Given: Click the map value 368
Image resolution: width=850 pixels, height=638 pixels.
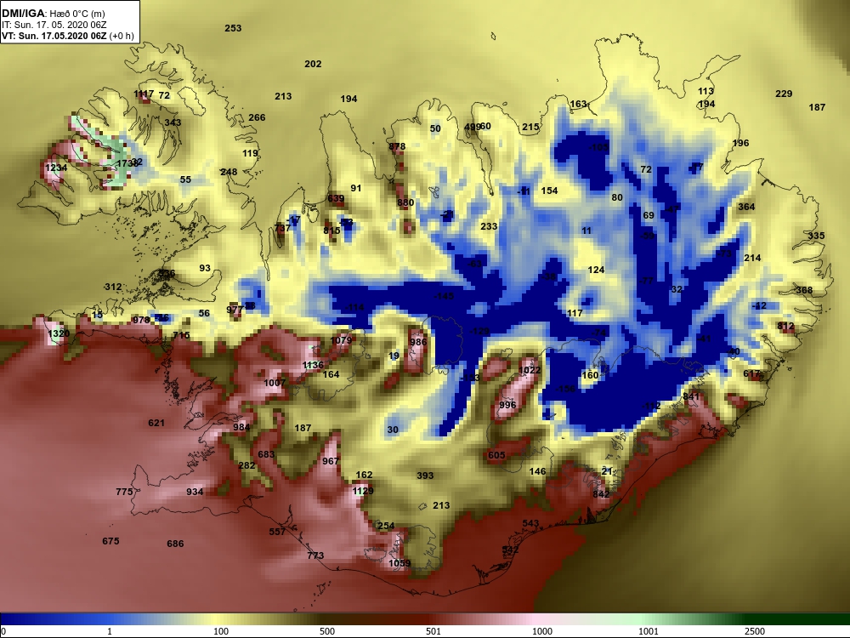Looking at the screenshot, I should pos(804,290).
